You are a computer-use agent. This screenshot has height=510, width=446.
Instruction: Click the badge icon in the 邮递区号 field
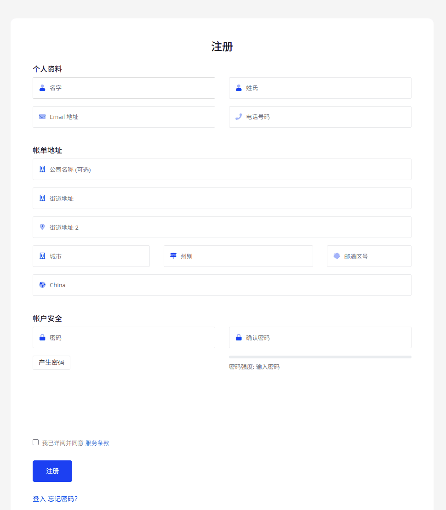(337, 256)
